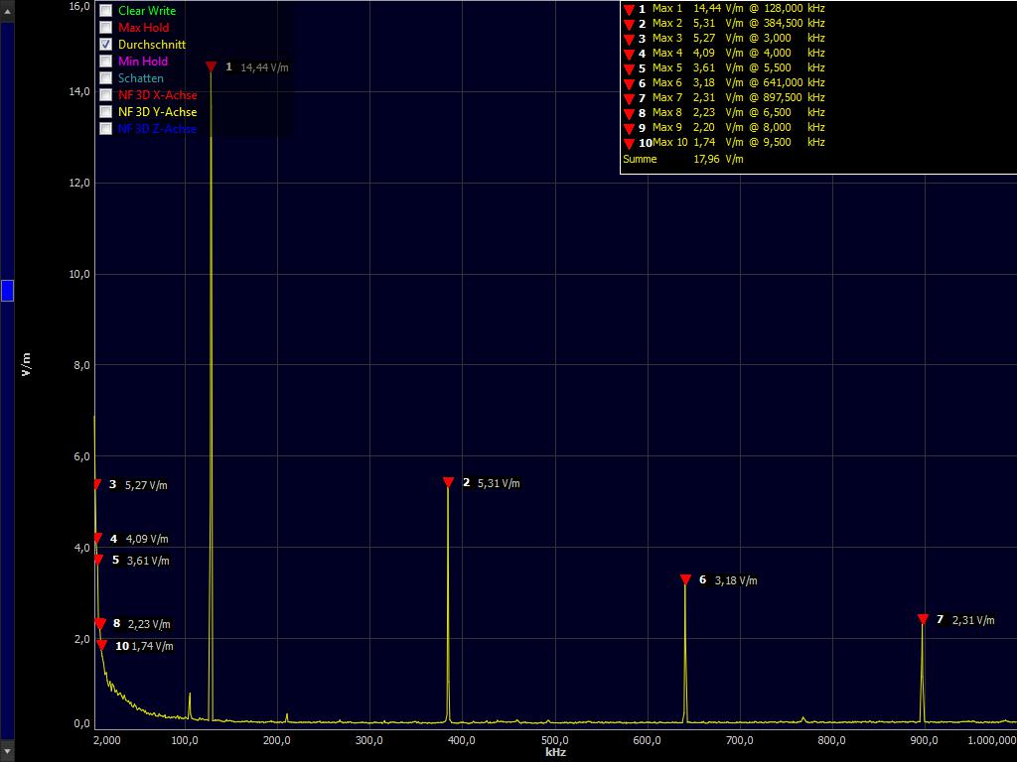Toggle the Schatten checkbox
This screenshot has width=1017, height=762.
click(x=105, y=78)
